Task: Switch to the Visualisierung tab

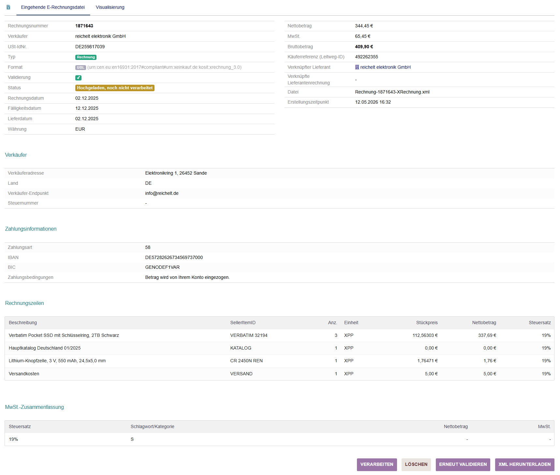Action: coord(110,7)
